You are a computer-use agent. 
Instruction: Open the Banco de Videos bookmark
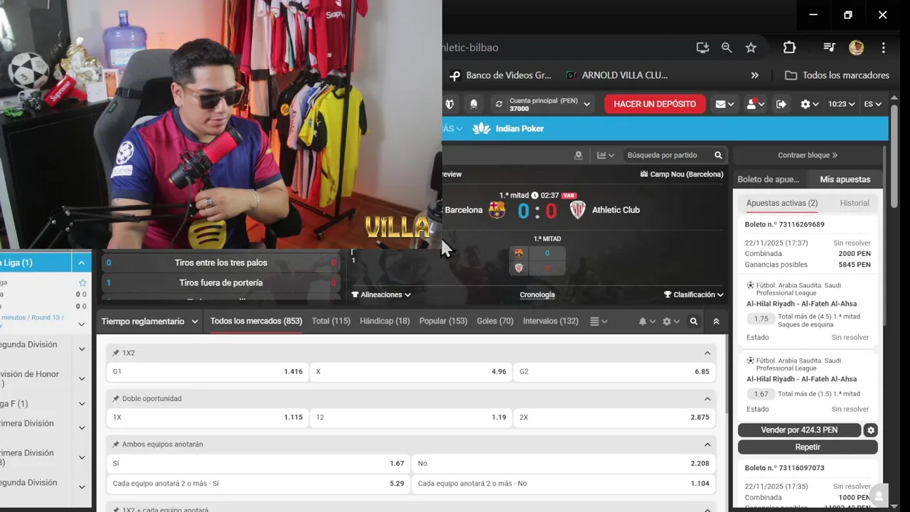(500, 75)
